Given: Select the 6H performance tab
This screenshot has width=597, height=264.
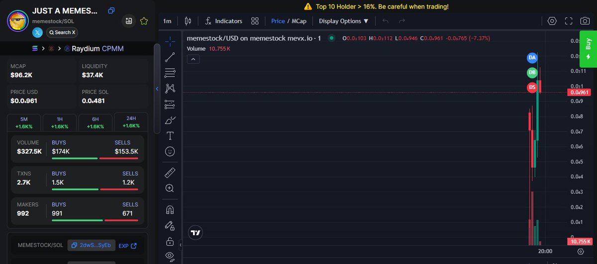Looking at the screenshot, I should (x=95, y=123).
